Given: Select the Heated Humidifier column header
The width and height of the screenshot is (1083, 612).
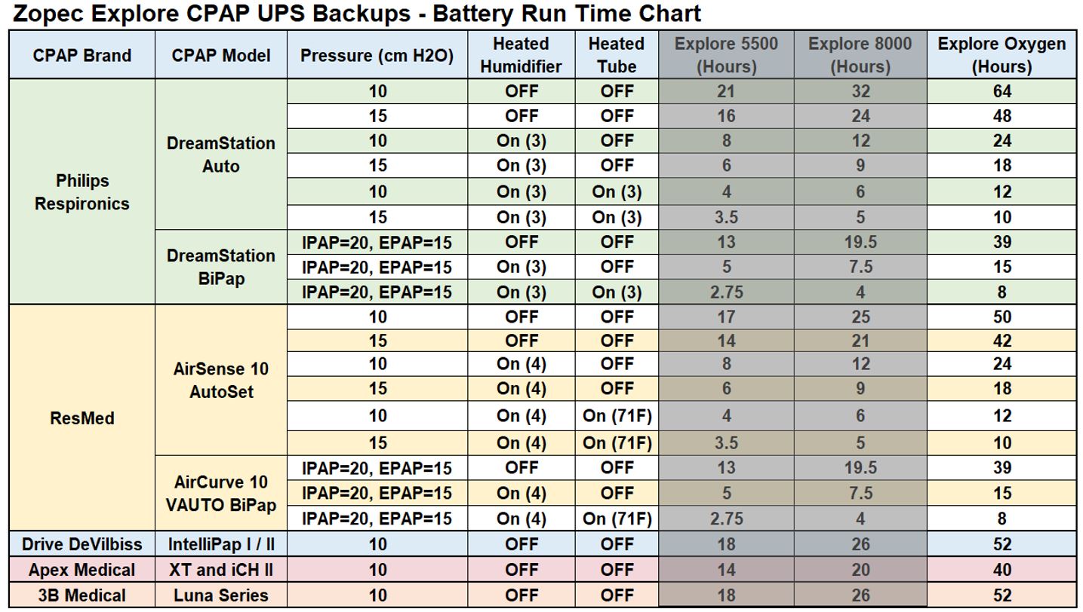Looking at the screenshot, I should 521,55.
